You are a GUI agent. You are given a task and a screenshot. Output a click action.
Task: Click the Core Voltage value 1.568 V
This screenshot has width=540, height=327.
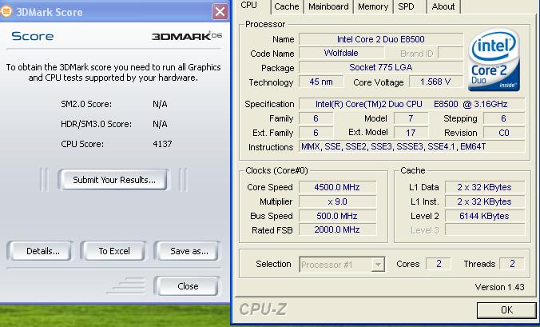[x=436, y=82]
